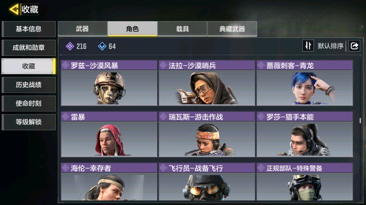Screen dimensions: 366x205
Task: Select 等级解锁 menu entry
Action: [29, 122]
